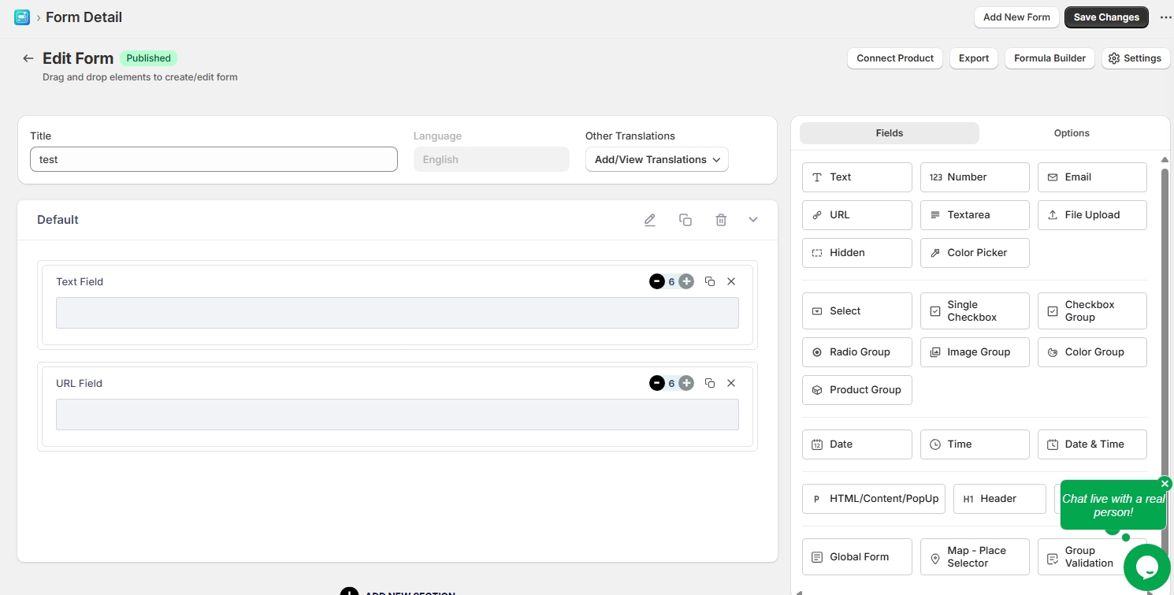Click Save Changes button
This screenshot has width=1174, height=595.
(x=1106, y=17)
